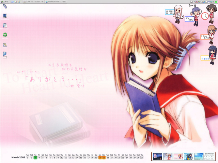Select March 28 in the calendar bar
The height and width of the screenshot is (163, 218).
point(130,158)
